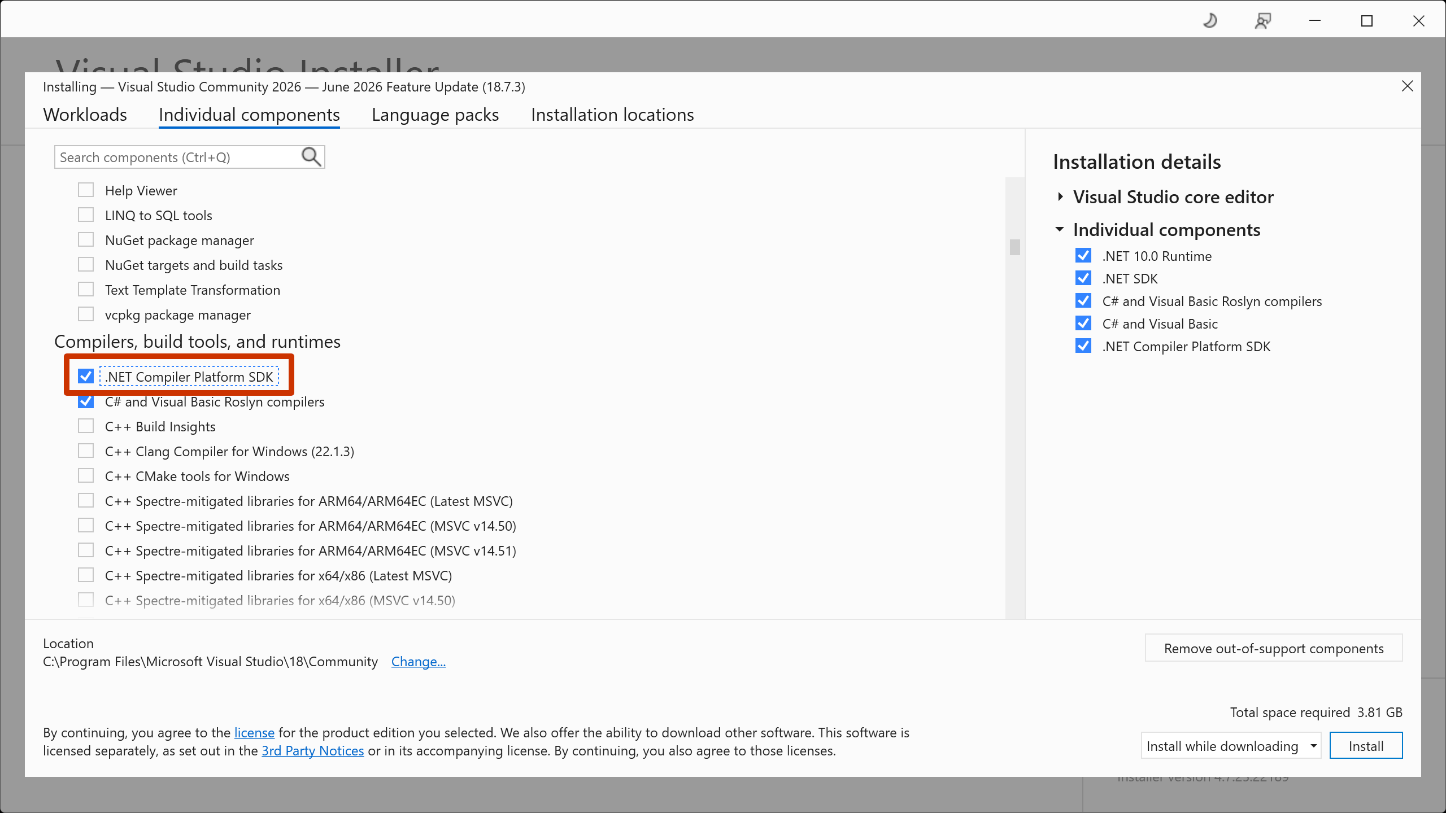
Task: Check Spectre-mitigated ARM64/ARM64EC (Latest MSVC) libraries
Action: click(x=86, y=501)
